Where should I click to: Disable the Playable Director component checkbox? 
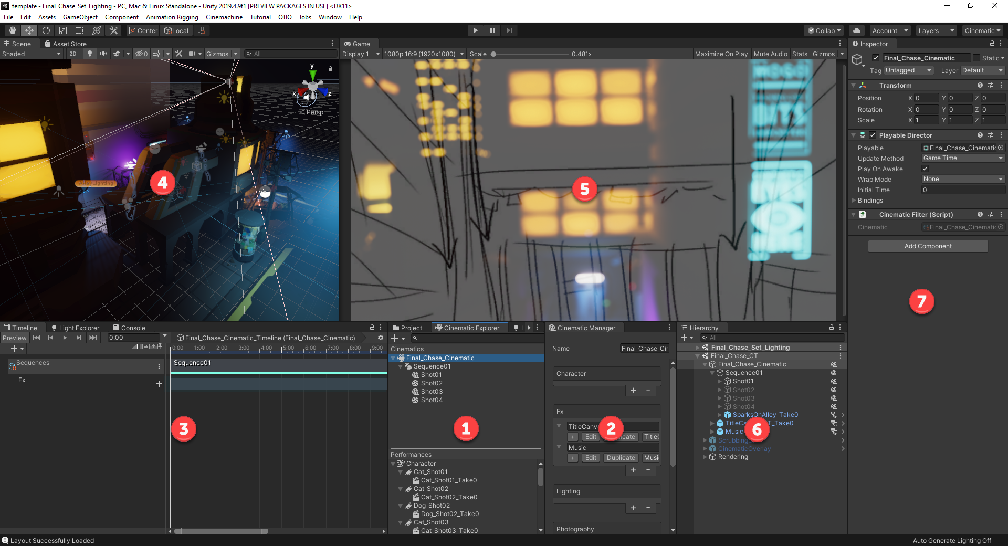pyautogui.click(x=873, y=135)
